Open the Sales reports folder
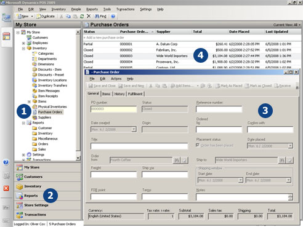 point(42,149)
